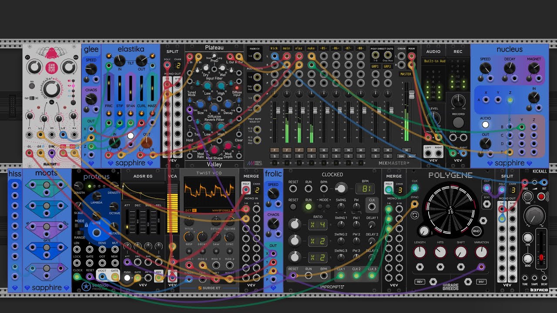Click the LEVEL knob on AUDIO module
This screenshot has width=557, height=313.
pos(433,119)
